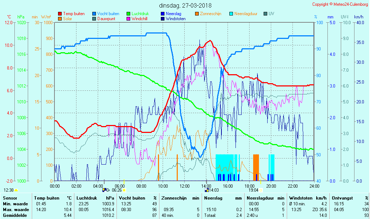Image resolution: width=370 pixels, height=219 pixels.
Task: Select the Neerslag legend label
Action: [x=174, y=14]
